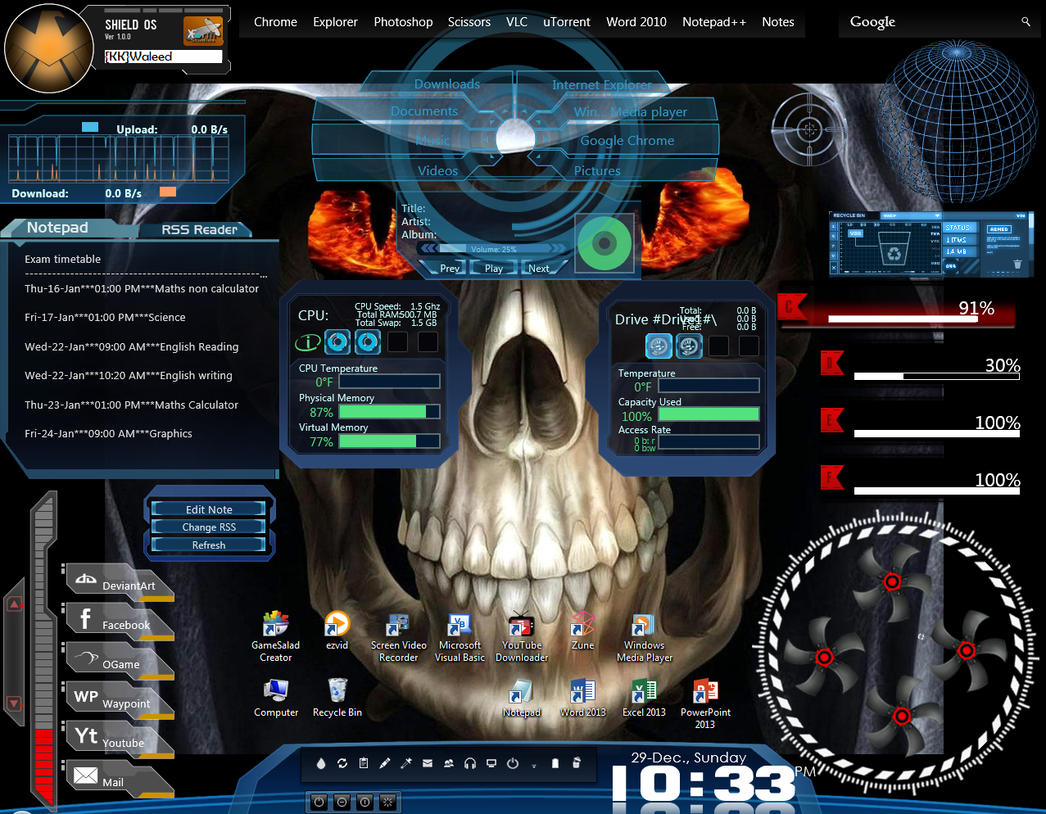
Task: Open the DeviantArt link button
Action: point(120,582)
